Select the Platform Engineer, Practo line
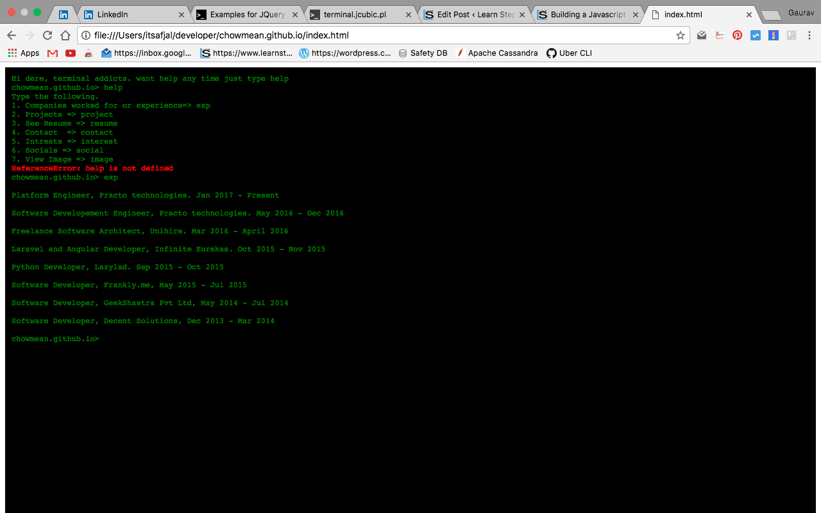Viewport: 821px width, 513px height. coord(146,195)
